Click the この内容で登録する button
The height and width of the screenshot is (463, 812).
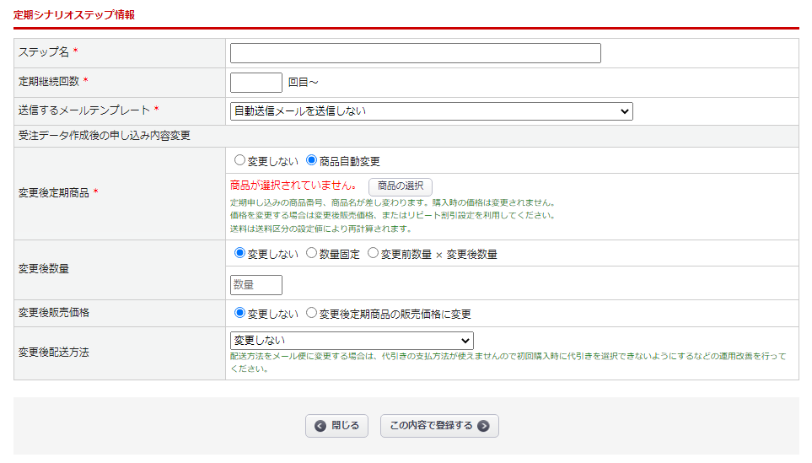coord(439,426)
